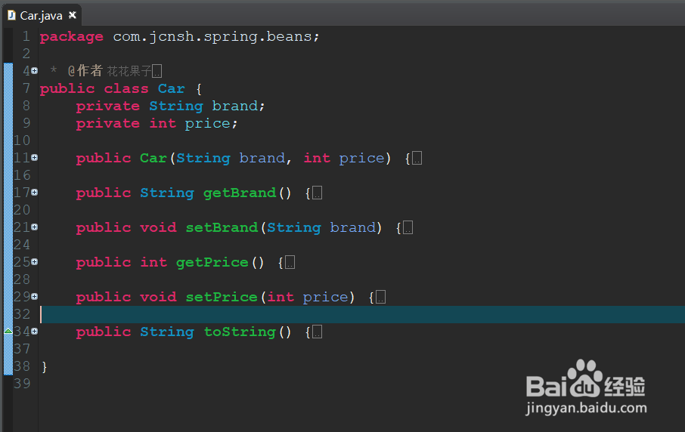Click line number 39 in the gutter
The height and width of the screenshot is (432, 685).
[x=22, y=384]
